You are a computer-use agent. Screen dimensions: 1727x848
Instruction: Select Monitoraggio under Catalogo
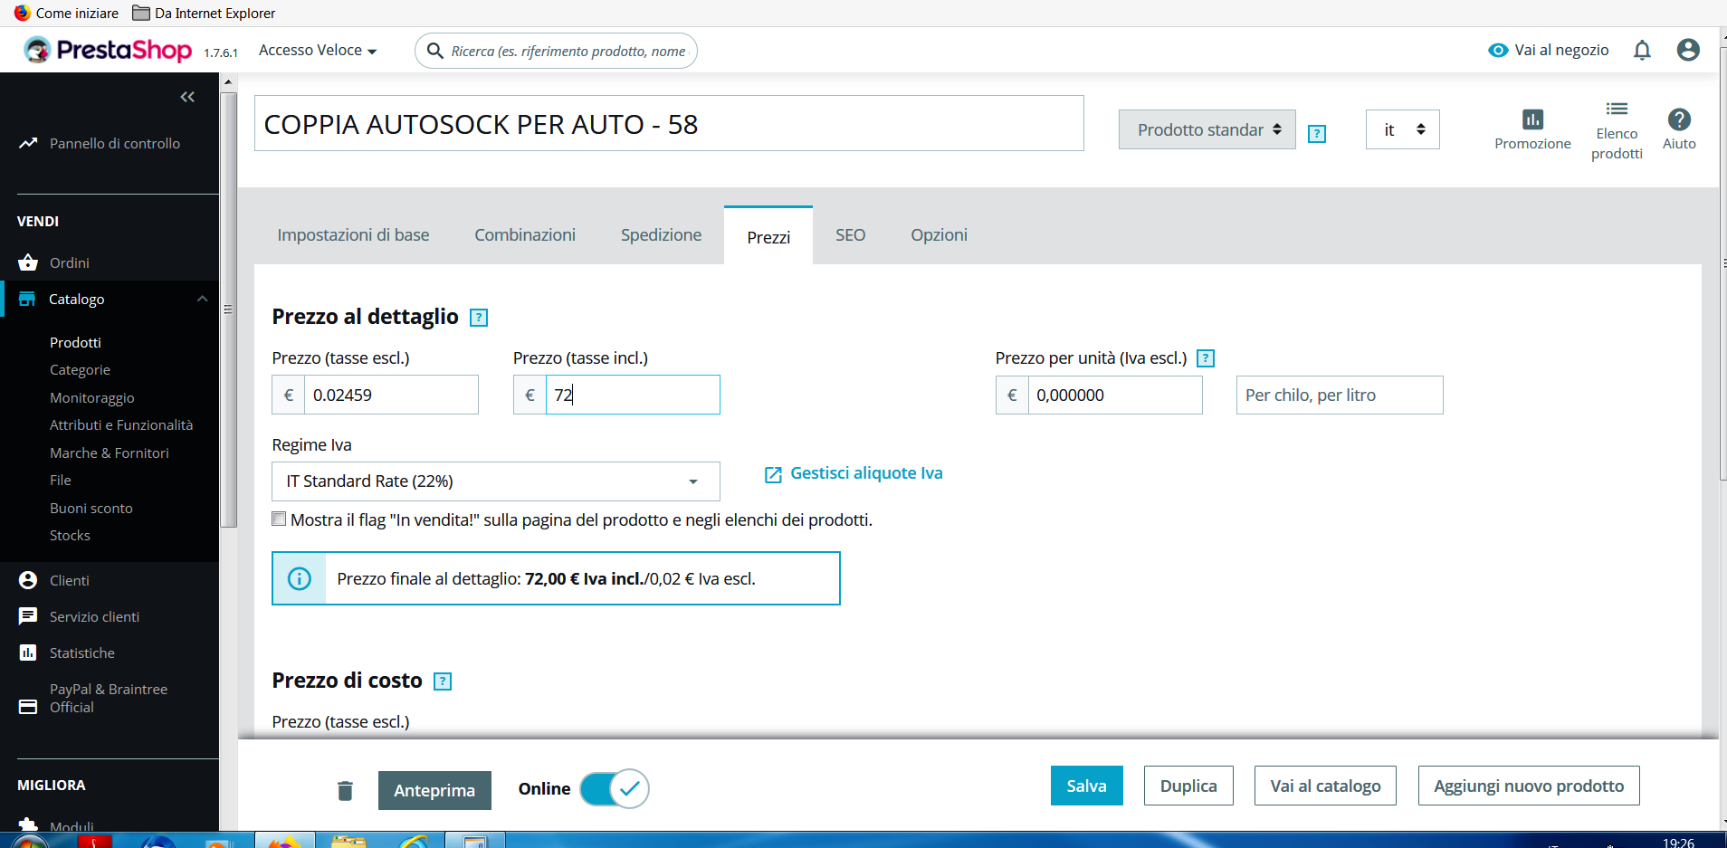coord(91,398)
